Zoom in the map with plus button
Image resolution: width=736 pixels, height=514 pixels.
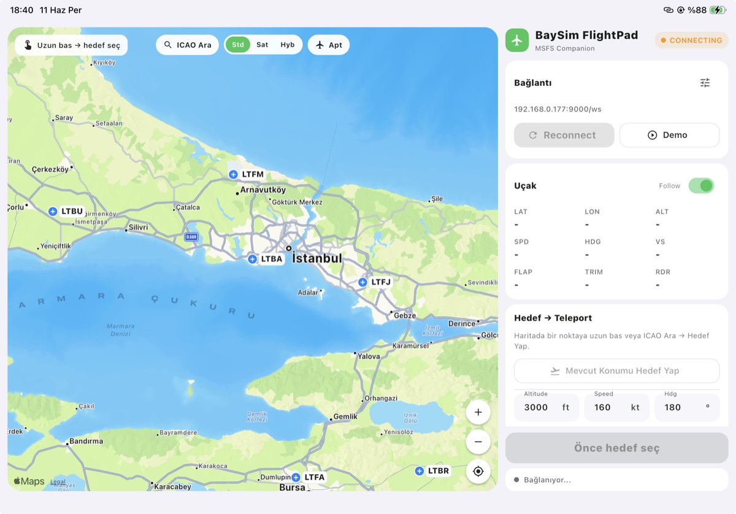[x=478, y=412]
